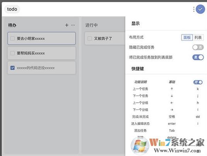This screenshot has height=156, width=207.
Task: Click the blue checkmark confirm button
Action: [200, 9]
